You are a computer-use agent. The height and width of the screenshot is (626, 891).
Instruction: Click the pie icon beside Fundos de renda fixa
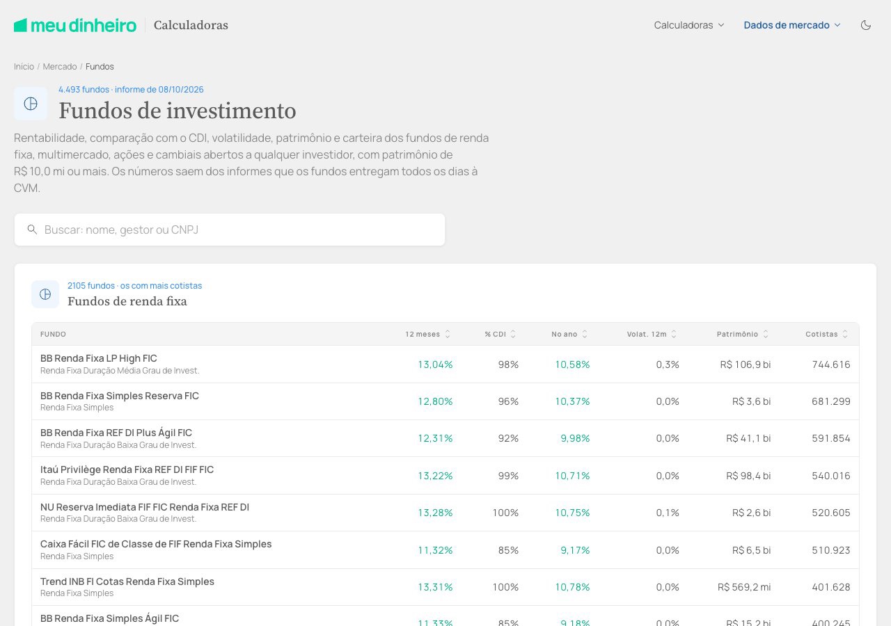pos(45,294)
